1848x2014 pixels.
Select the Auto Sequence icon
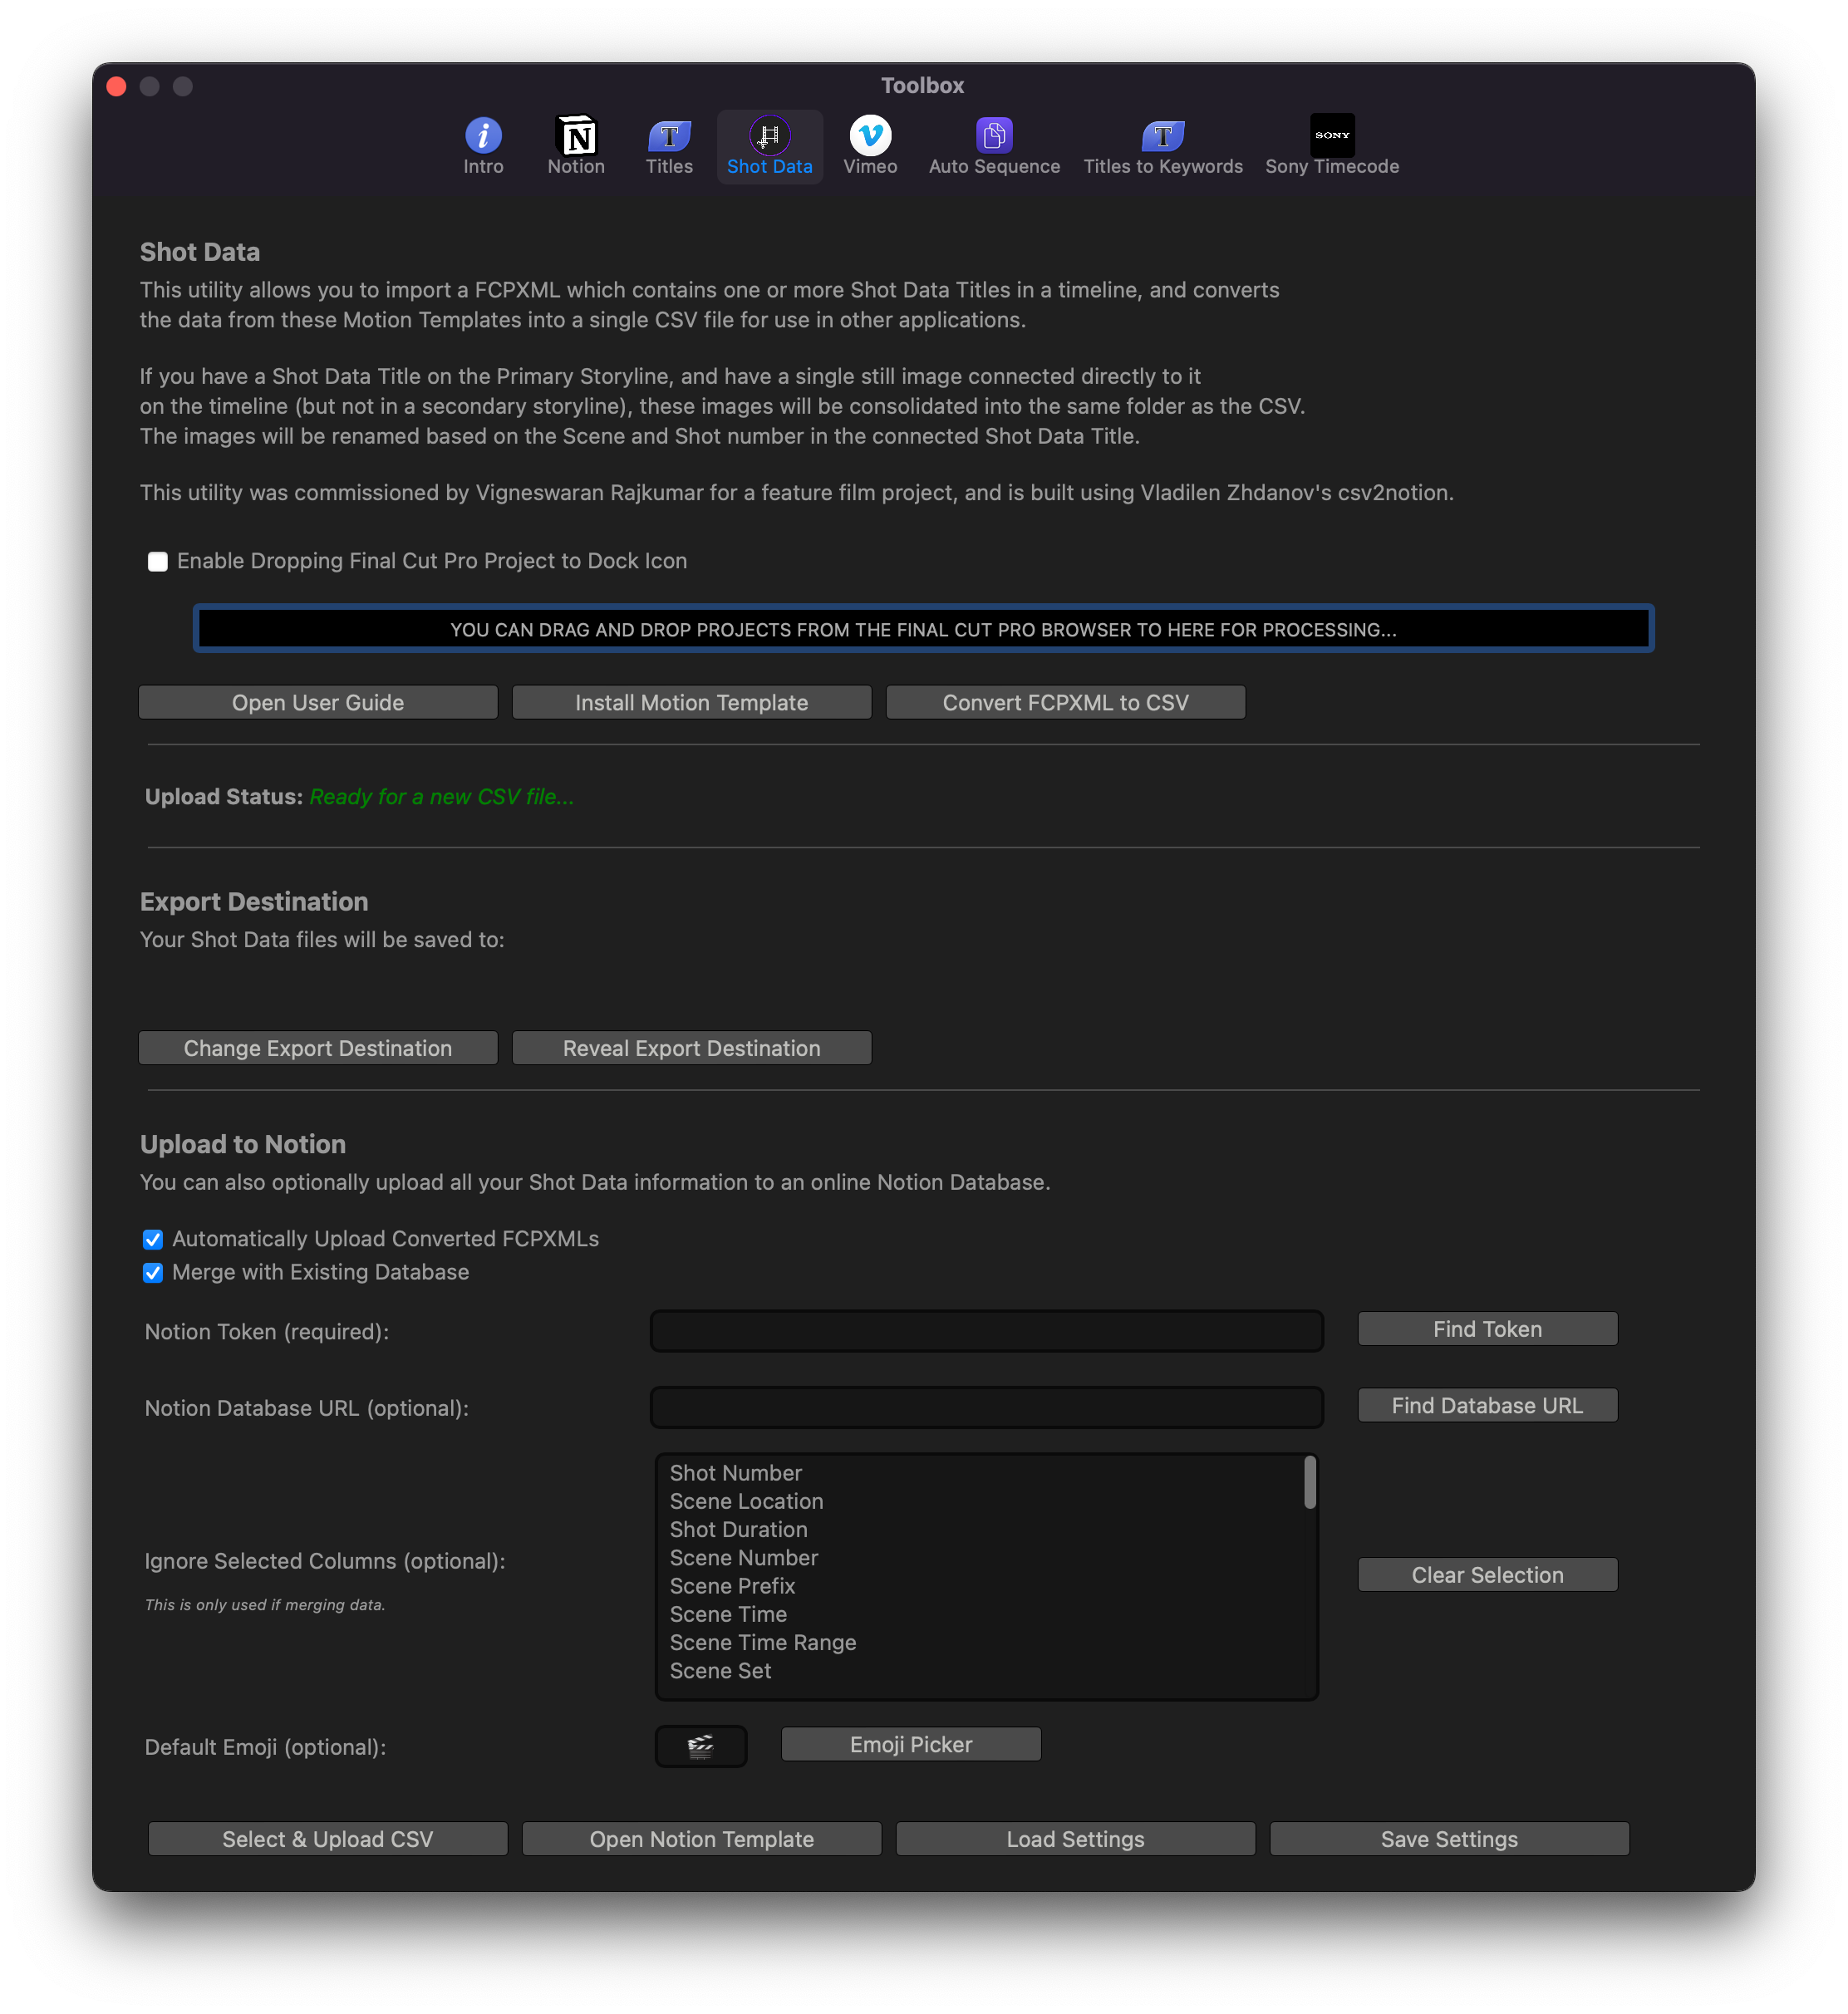[994, 136]
